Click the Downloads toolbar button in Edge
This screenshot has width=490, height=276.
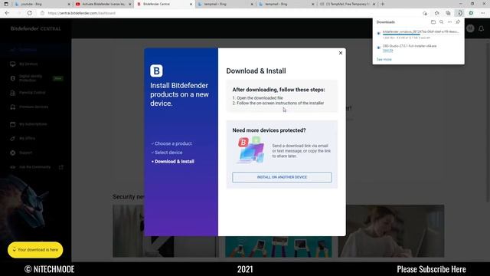coord(459,13)
